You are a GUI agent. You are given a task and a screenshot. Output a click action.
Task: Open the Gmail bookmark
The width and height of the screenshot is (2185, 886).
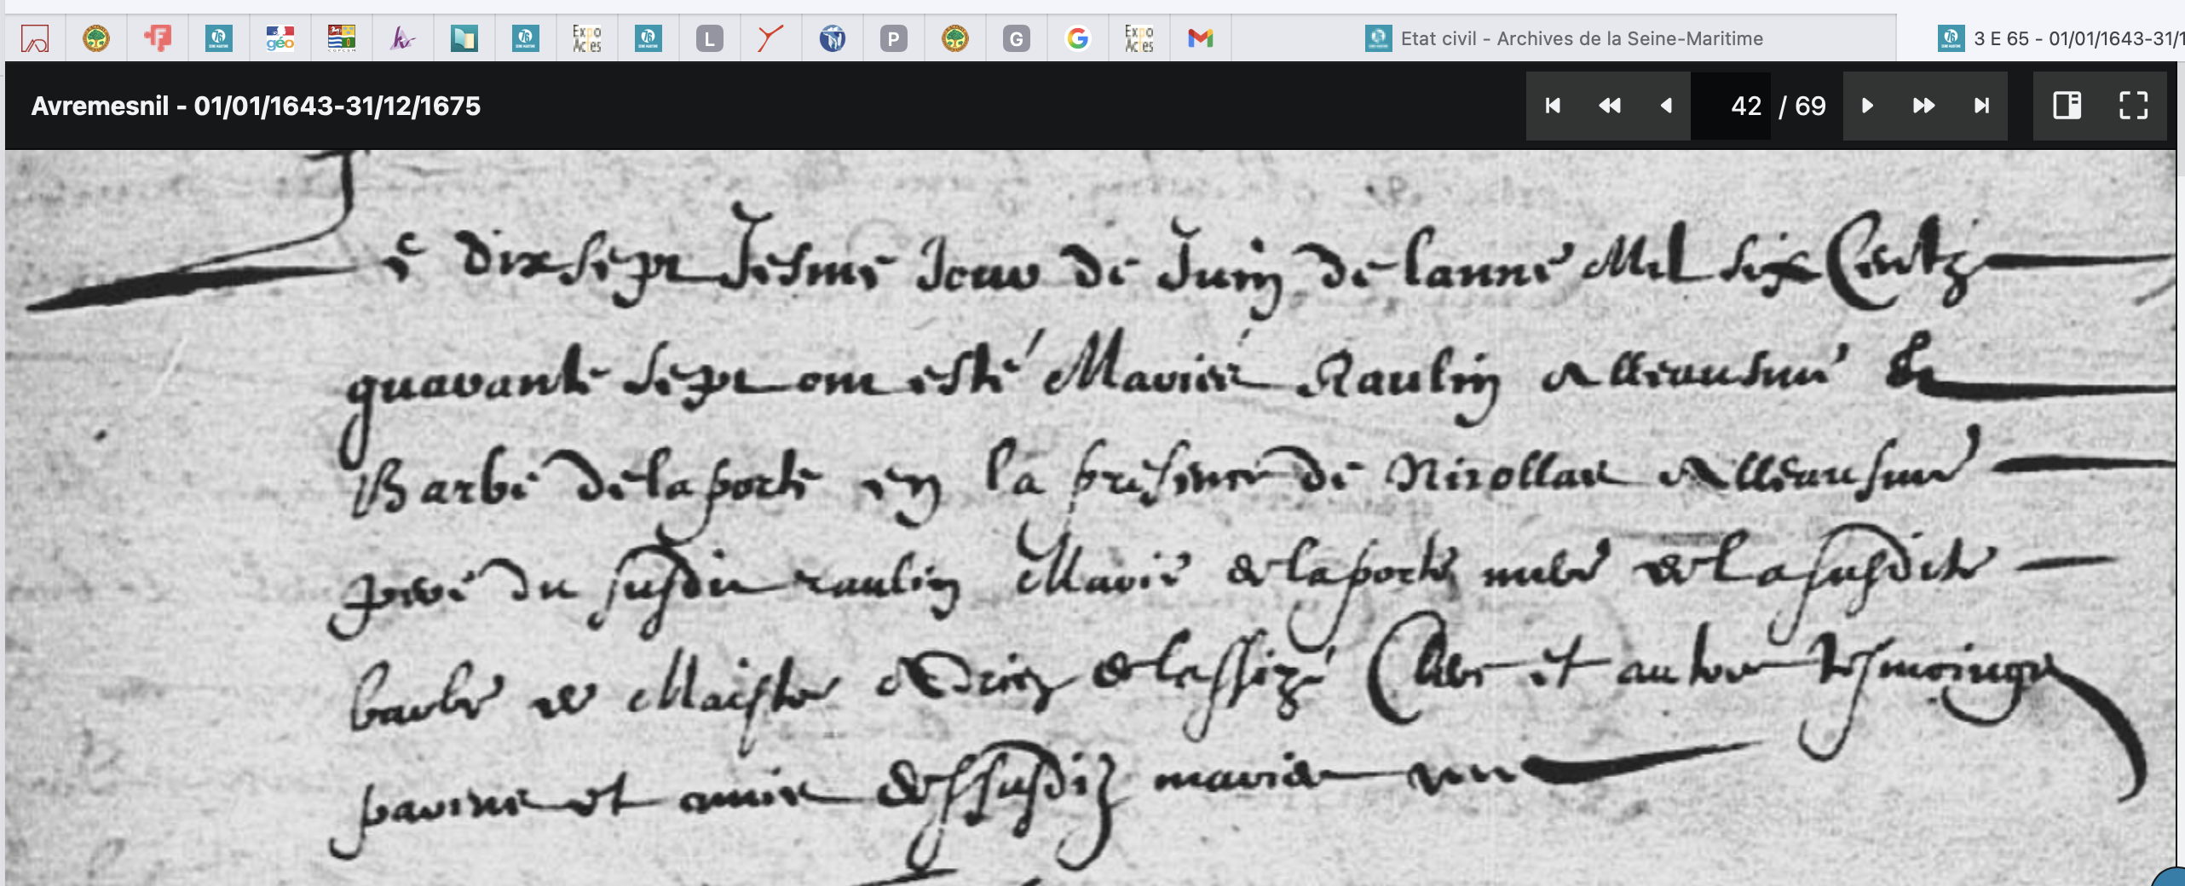(1201, 37)
